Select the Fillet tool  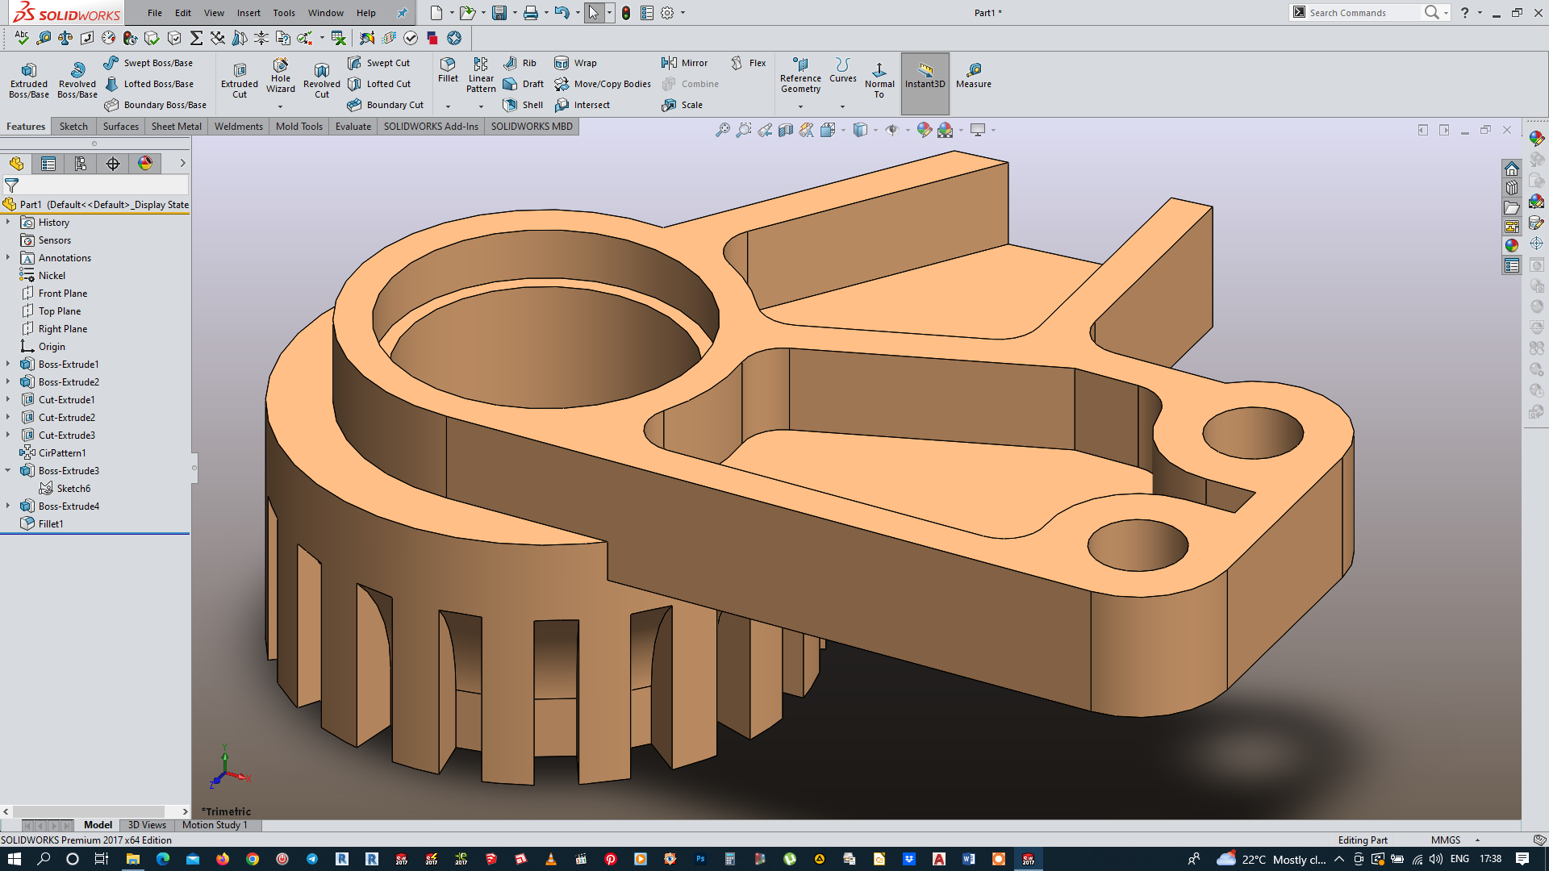[448, 69]
